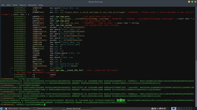Image resolution: width=197 pixels, height=110 pixels.
Task: Open the View menu
Action: [15, 5]
